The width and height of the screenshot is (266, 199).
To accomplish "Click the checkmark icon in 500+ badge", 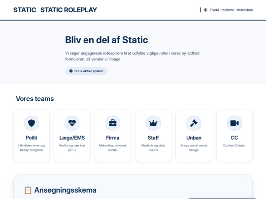I will click(x=71, y=71).
